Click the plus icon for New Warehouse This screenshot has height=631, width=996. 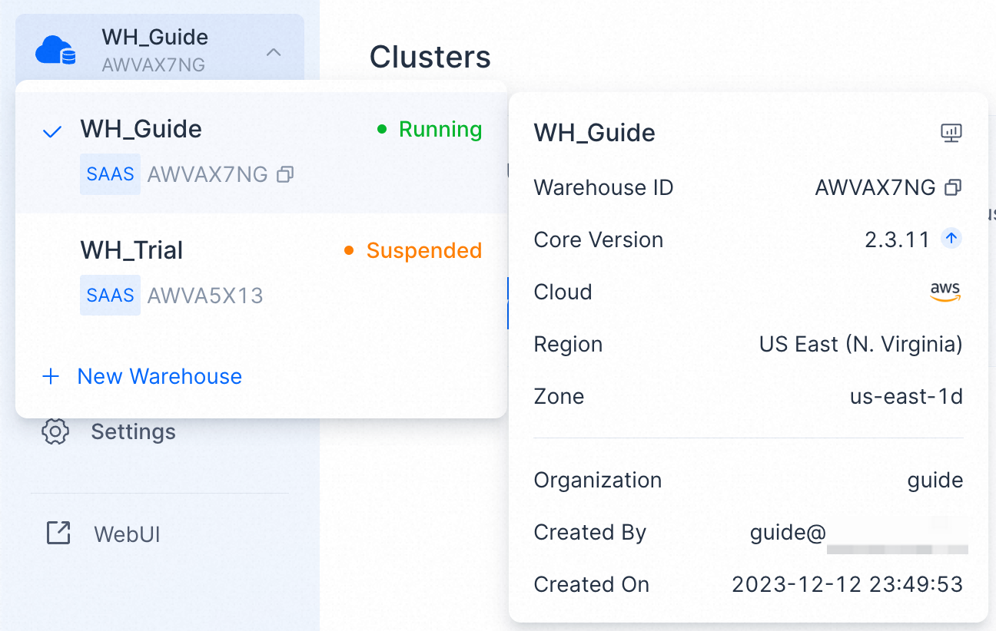[x=51, y=376]
